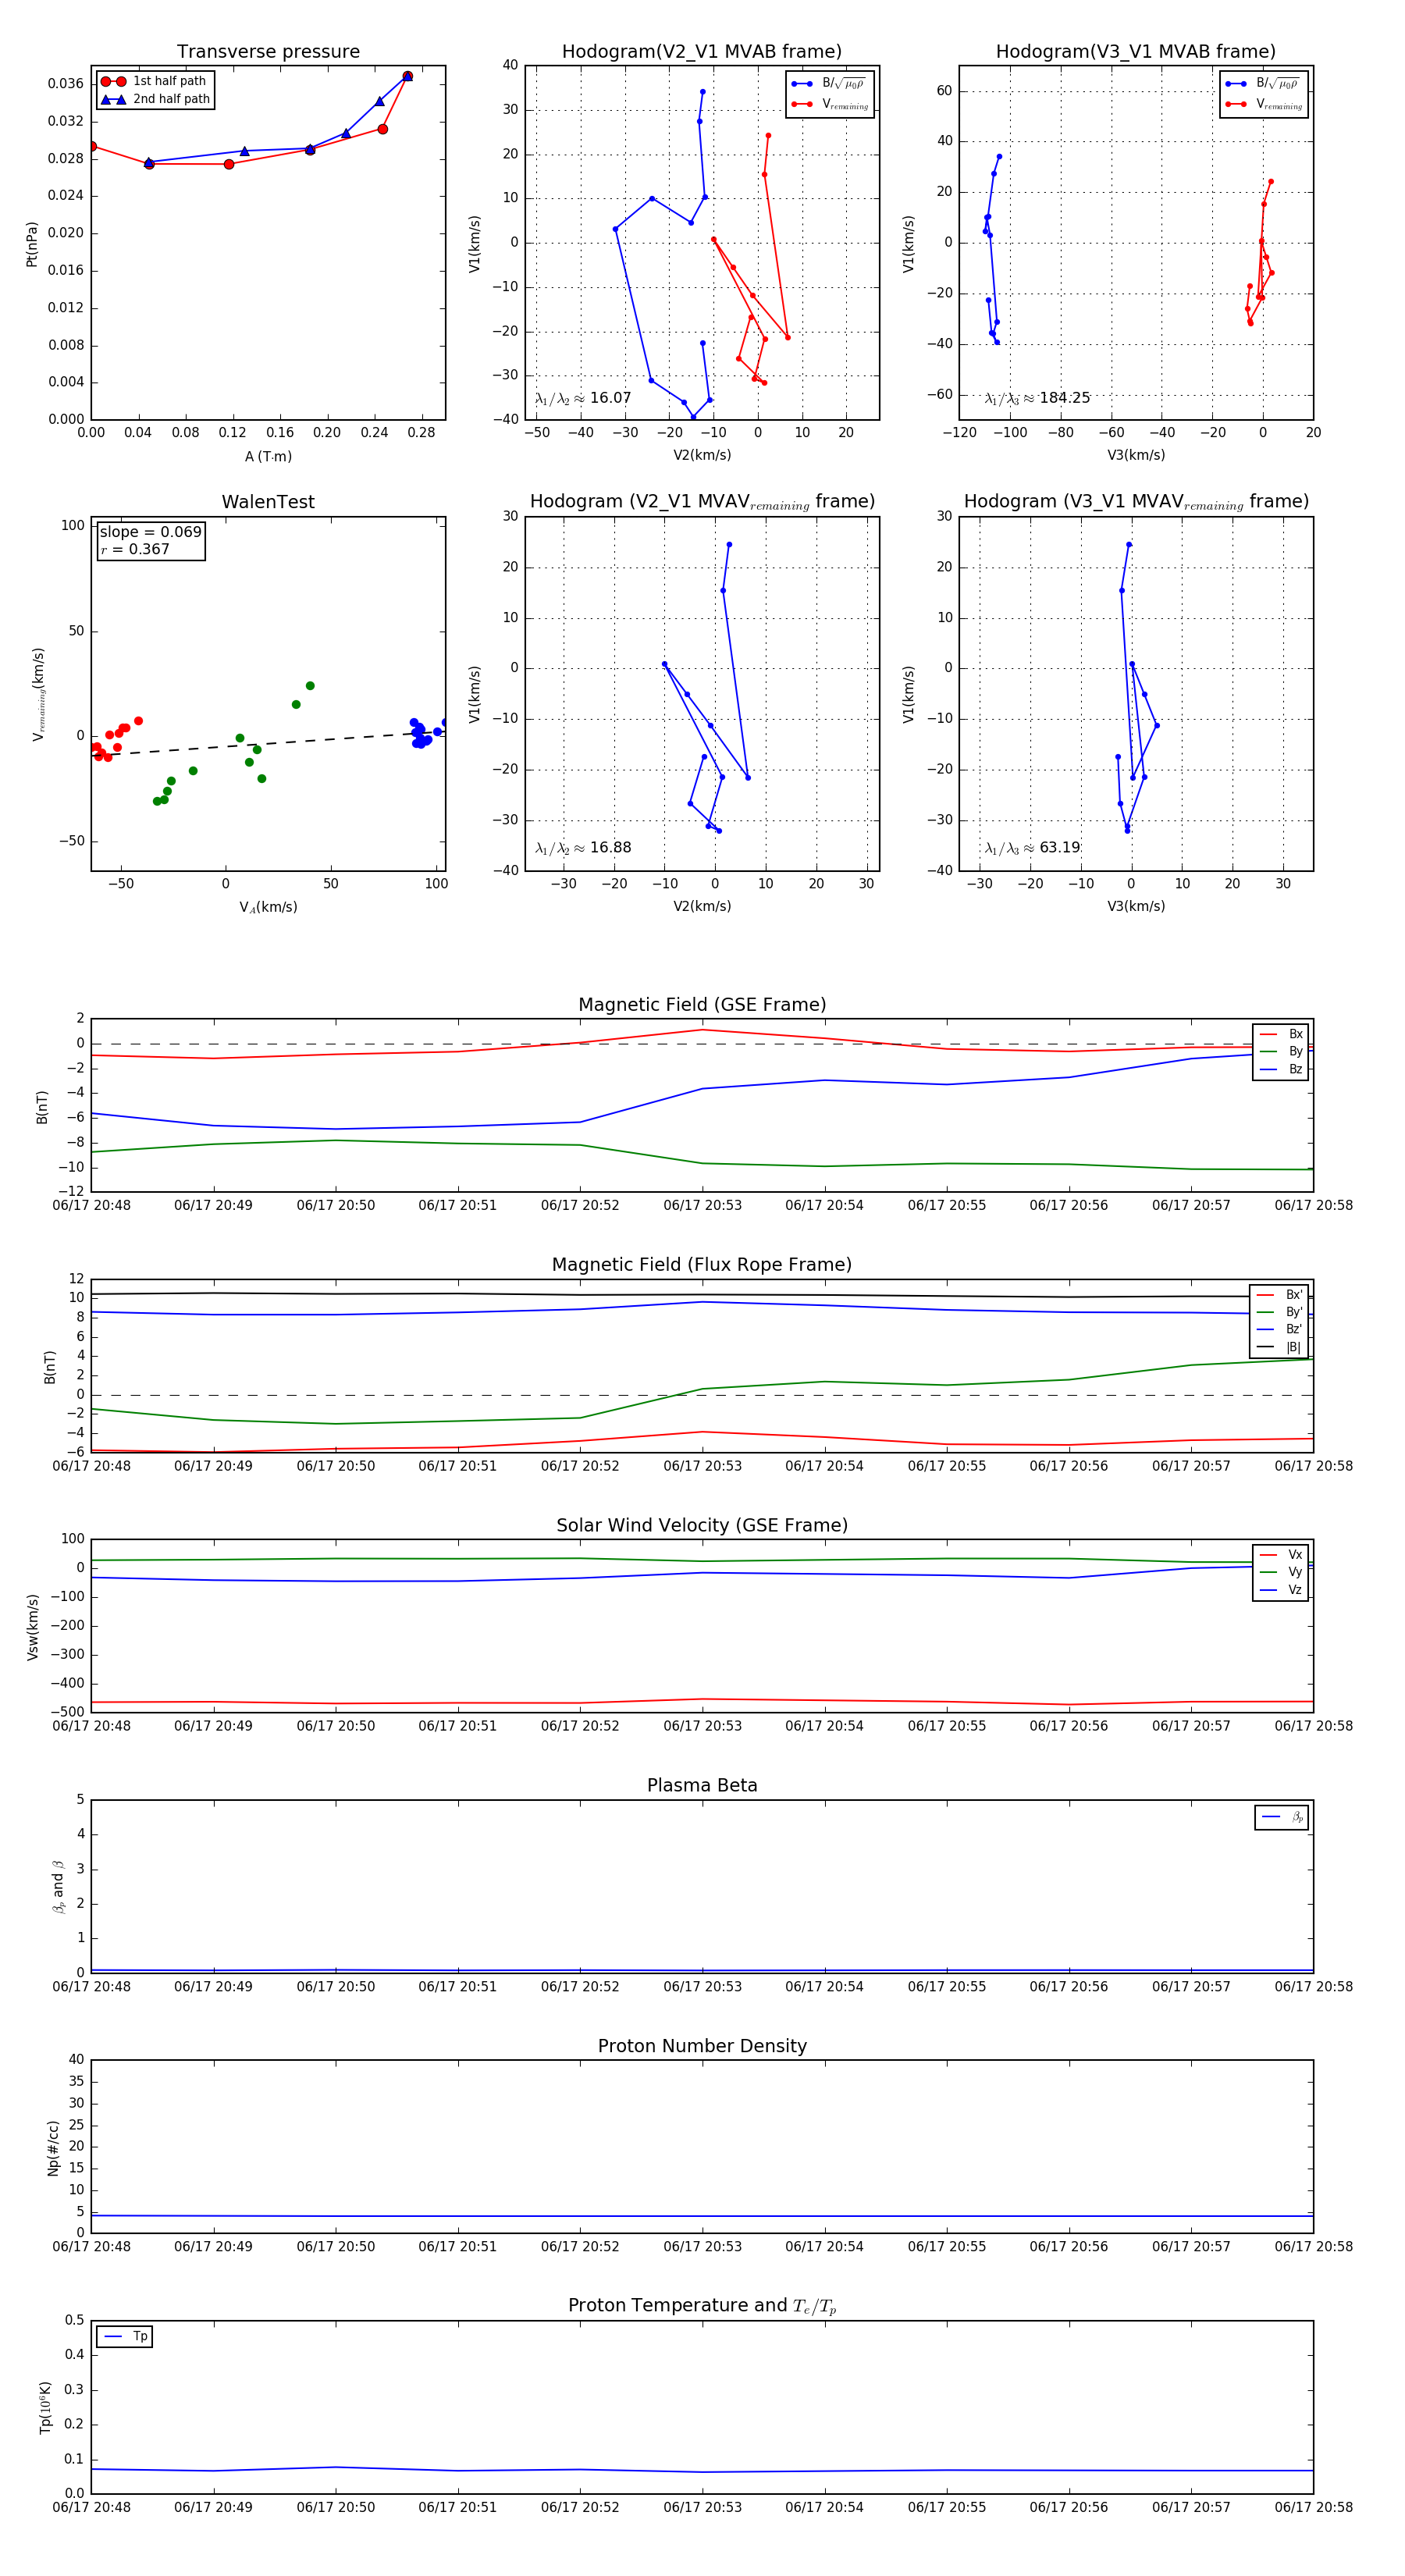Click the "Plasma Beta" plot title

[702, 1785]
